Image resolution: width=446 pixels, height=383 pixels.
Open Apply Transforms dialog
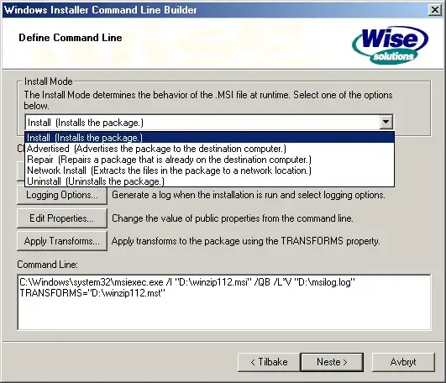click(x=62, y=241)
